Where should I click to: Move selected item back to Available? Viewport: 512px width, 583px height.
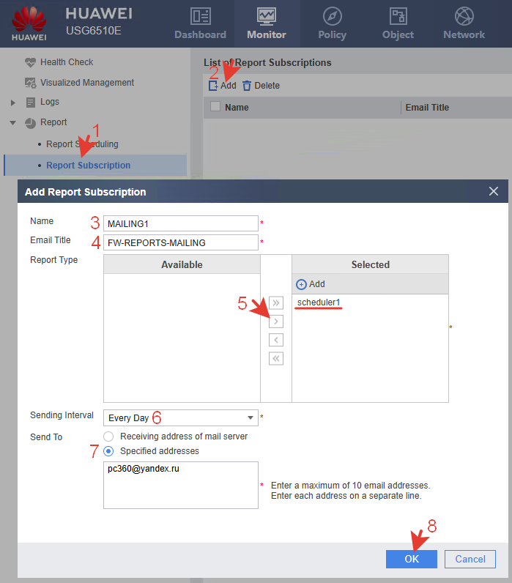click(x=276, y=340)
